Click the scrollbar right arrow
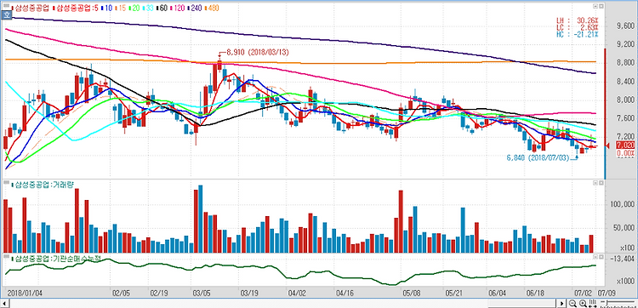The height and width of the screenshot is (308, 638). pos(562,304)
